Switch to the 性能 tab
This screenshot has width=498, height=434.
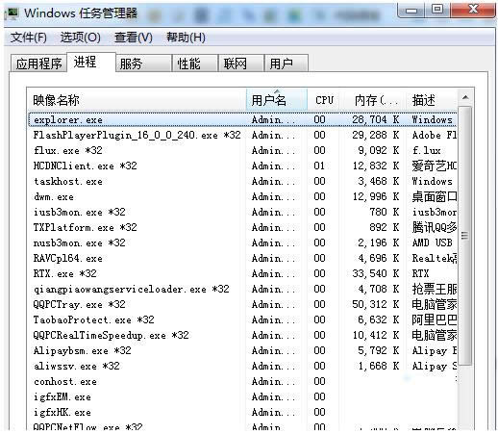pyautogui.click(x=195, y=64)
